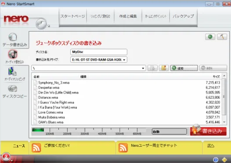
Task: Select Muita Bobeira.wma file
Action: pyautogui.click(x=51, y=117)
